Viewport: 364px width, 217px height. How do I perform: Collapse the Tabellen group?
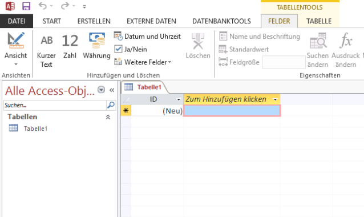tap(108, 117)
